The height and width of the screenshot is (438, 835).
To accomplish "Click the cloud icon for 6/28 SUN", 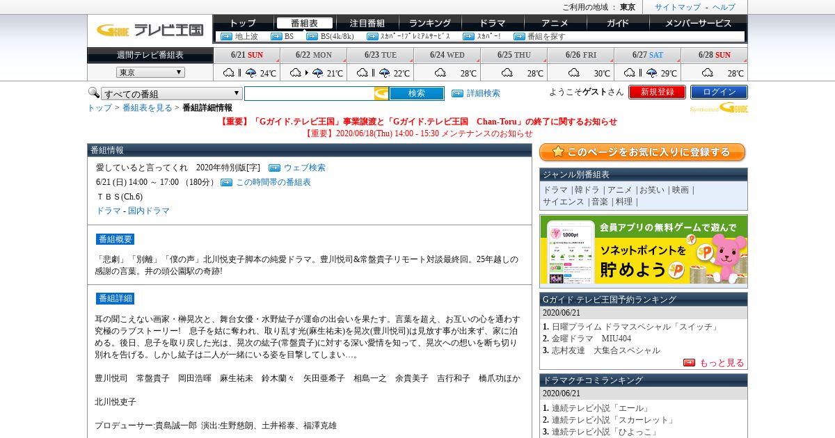I will [708, 72].
